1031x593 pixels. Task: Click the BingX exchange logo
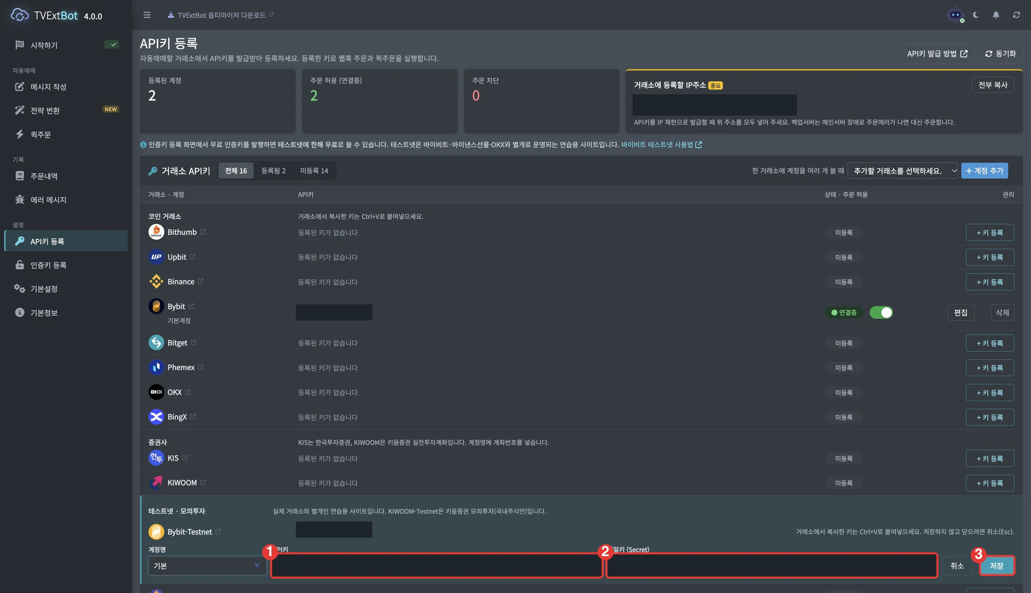click(156, 417)
